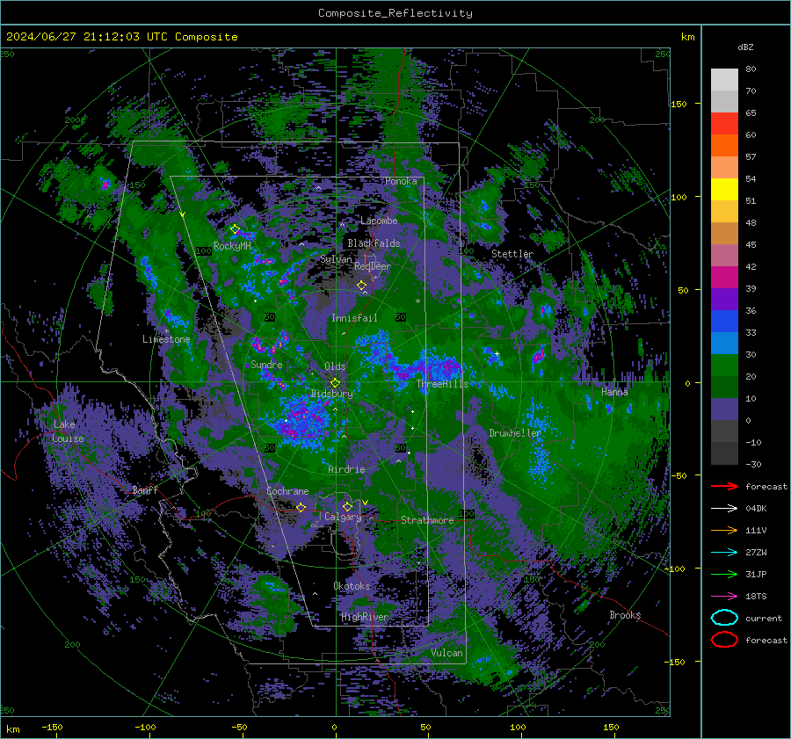Click the Cochrane label
Viewport: 791px width, 739px height.
tap(287, 491)
